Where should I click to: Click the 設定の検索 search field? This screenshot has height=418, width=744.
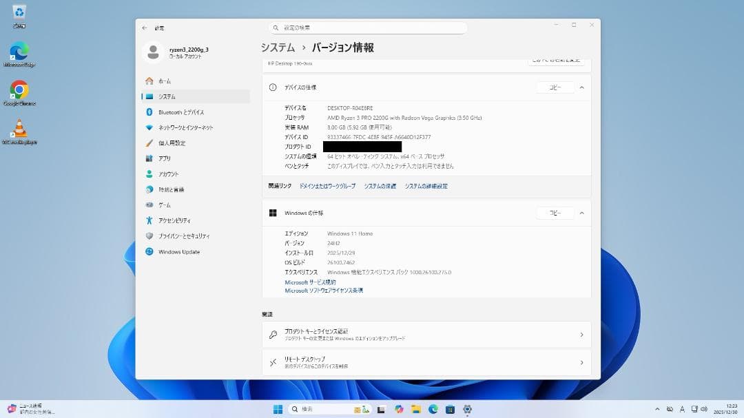coord(367,28)
